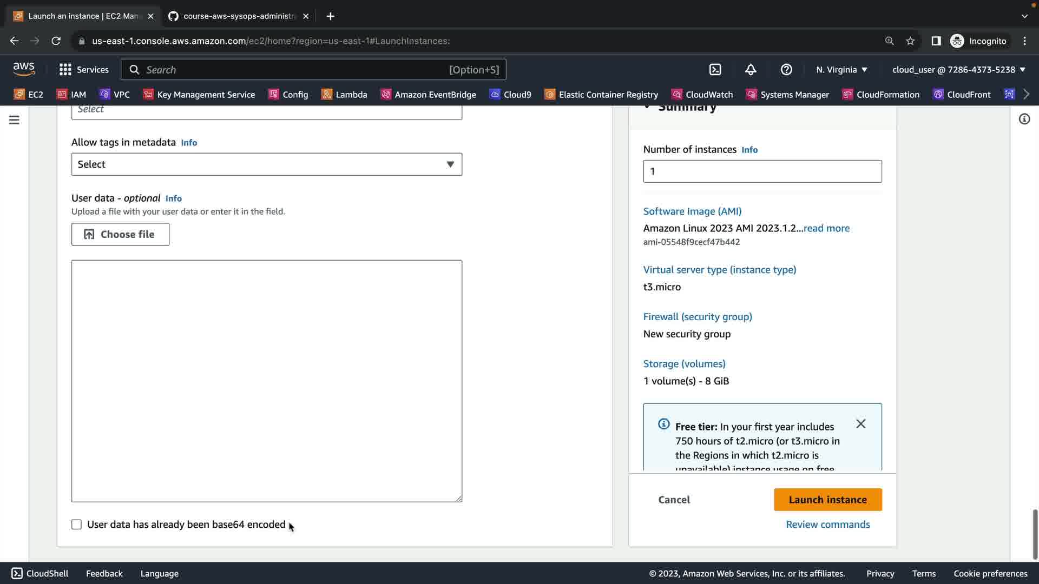Dismiss the Free tier info alert

(860, 424)
